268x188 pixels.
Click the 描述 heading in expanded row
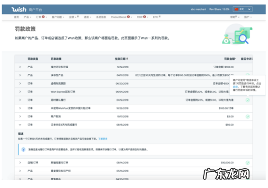pos(21,134)
